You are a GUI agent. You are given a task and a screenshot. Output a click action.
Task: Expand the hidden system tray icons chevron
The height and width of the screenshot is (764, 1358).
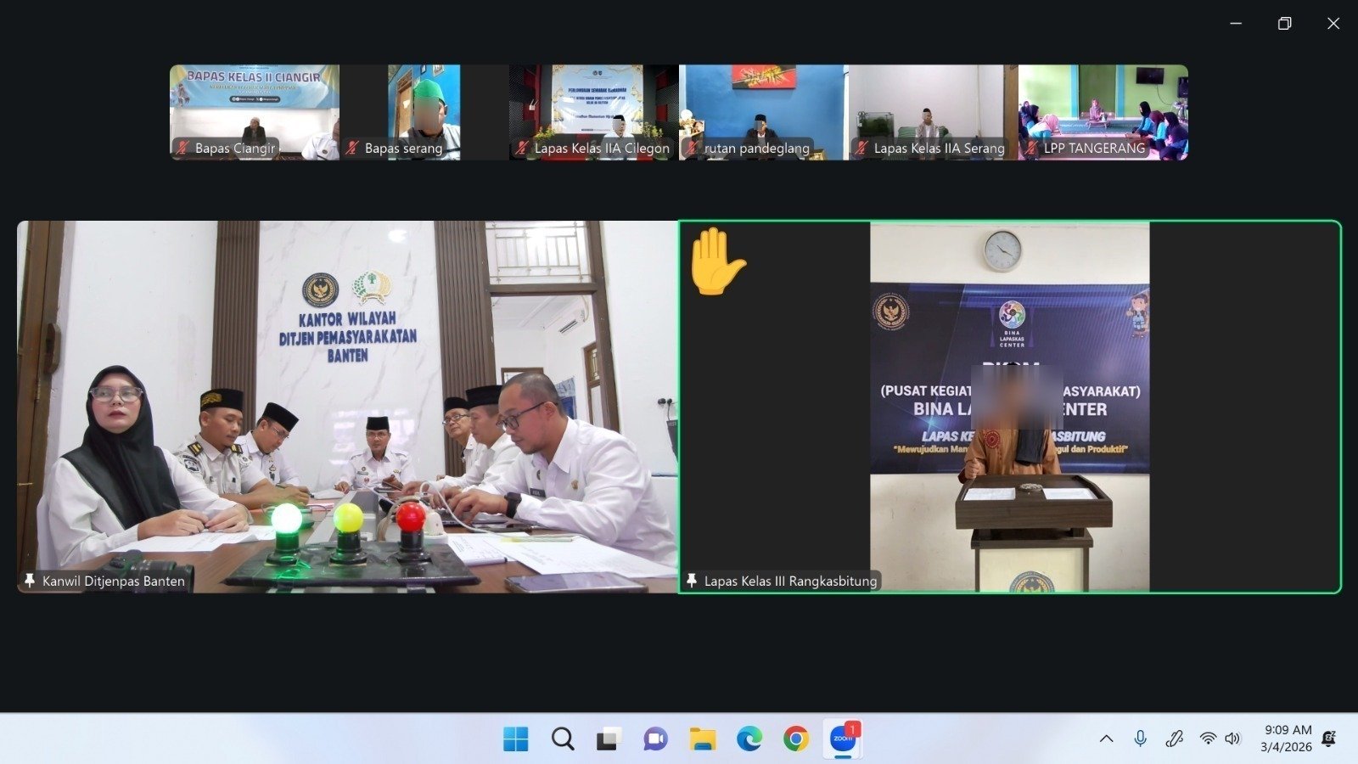1106,739
